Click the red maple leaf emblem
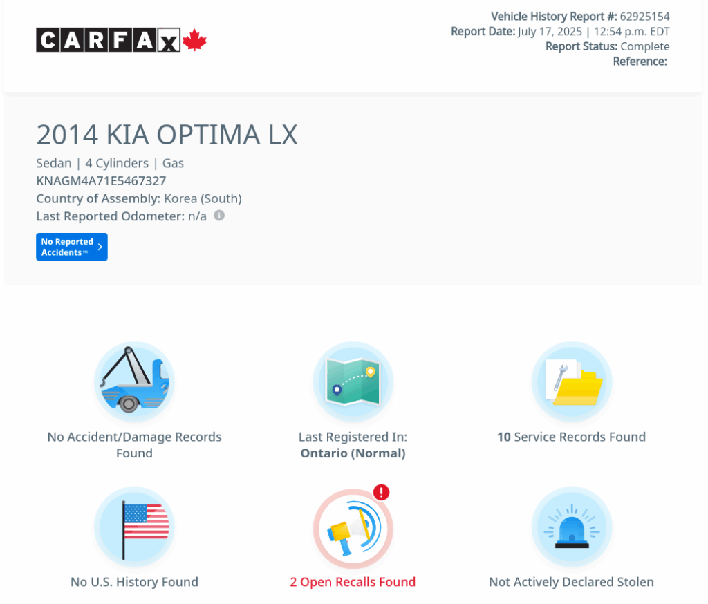This screenshot has height=604, width=708. pos(194,39)
